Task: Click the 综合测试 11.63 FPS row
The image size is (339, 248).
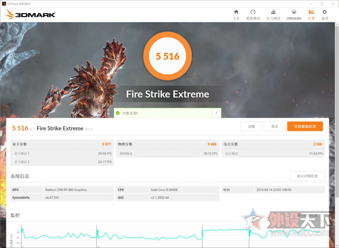Action: pyautogui.click(x=273, y=154)
